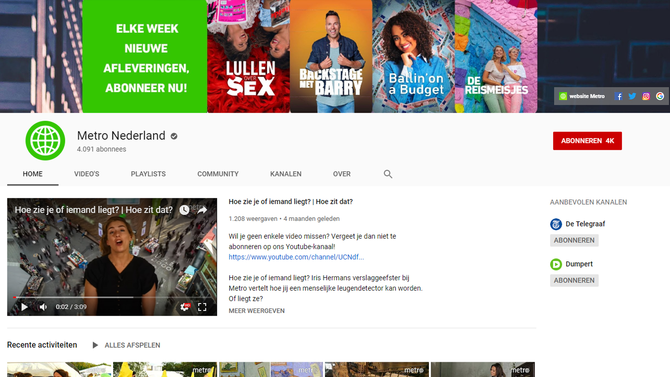Share the video using arrow icon

click(x=202, y=210)
